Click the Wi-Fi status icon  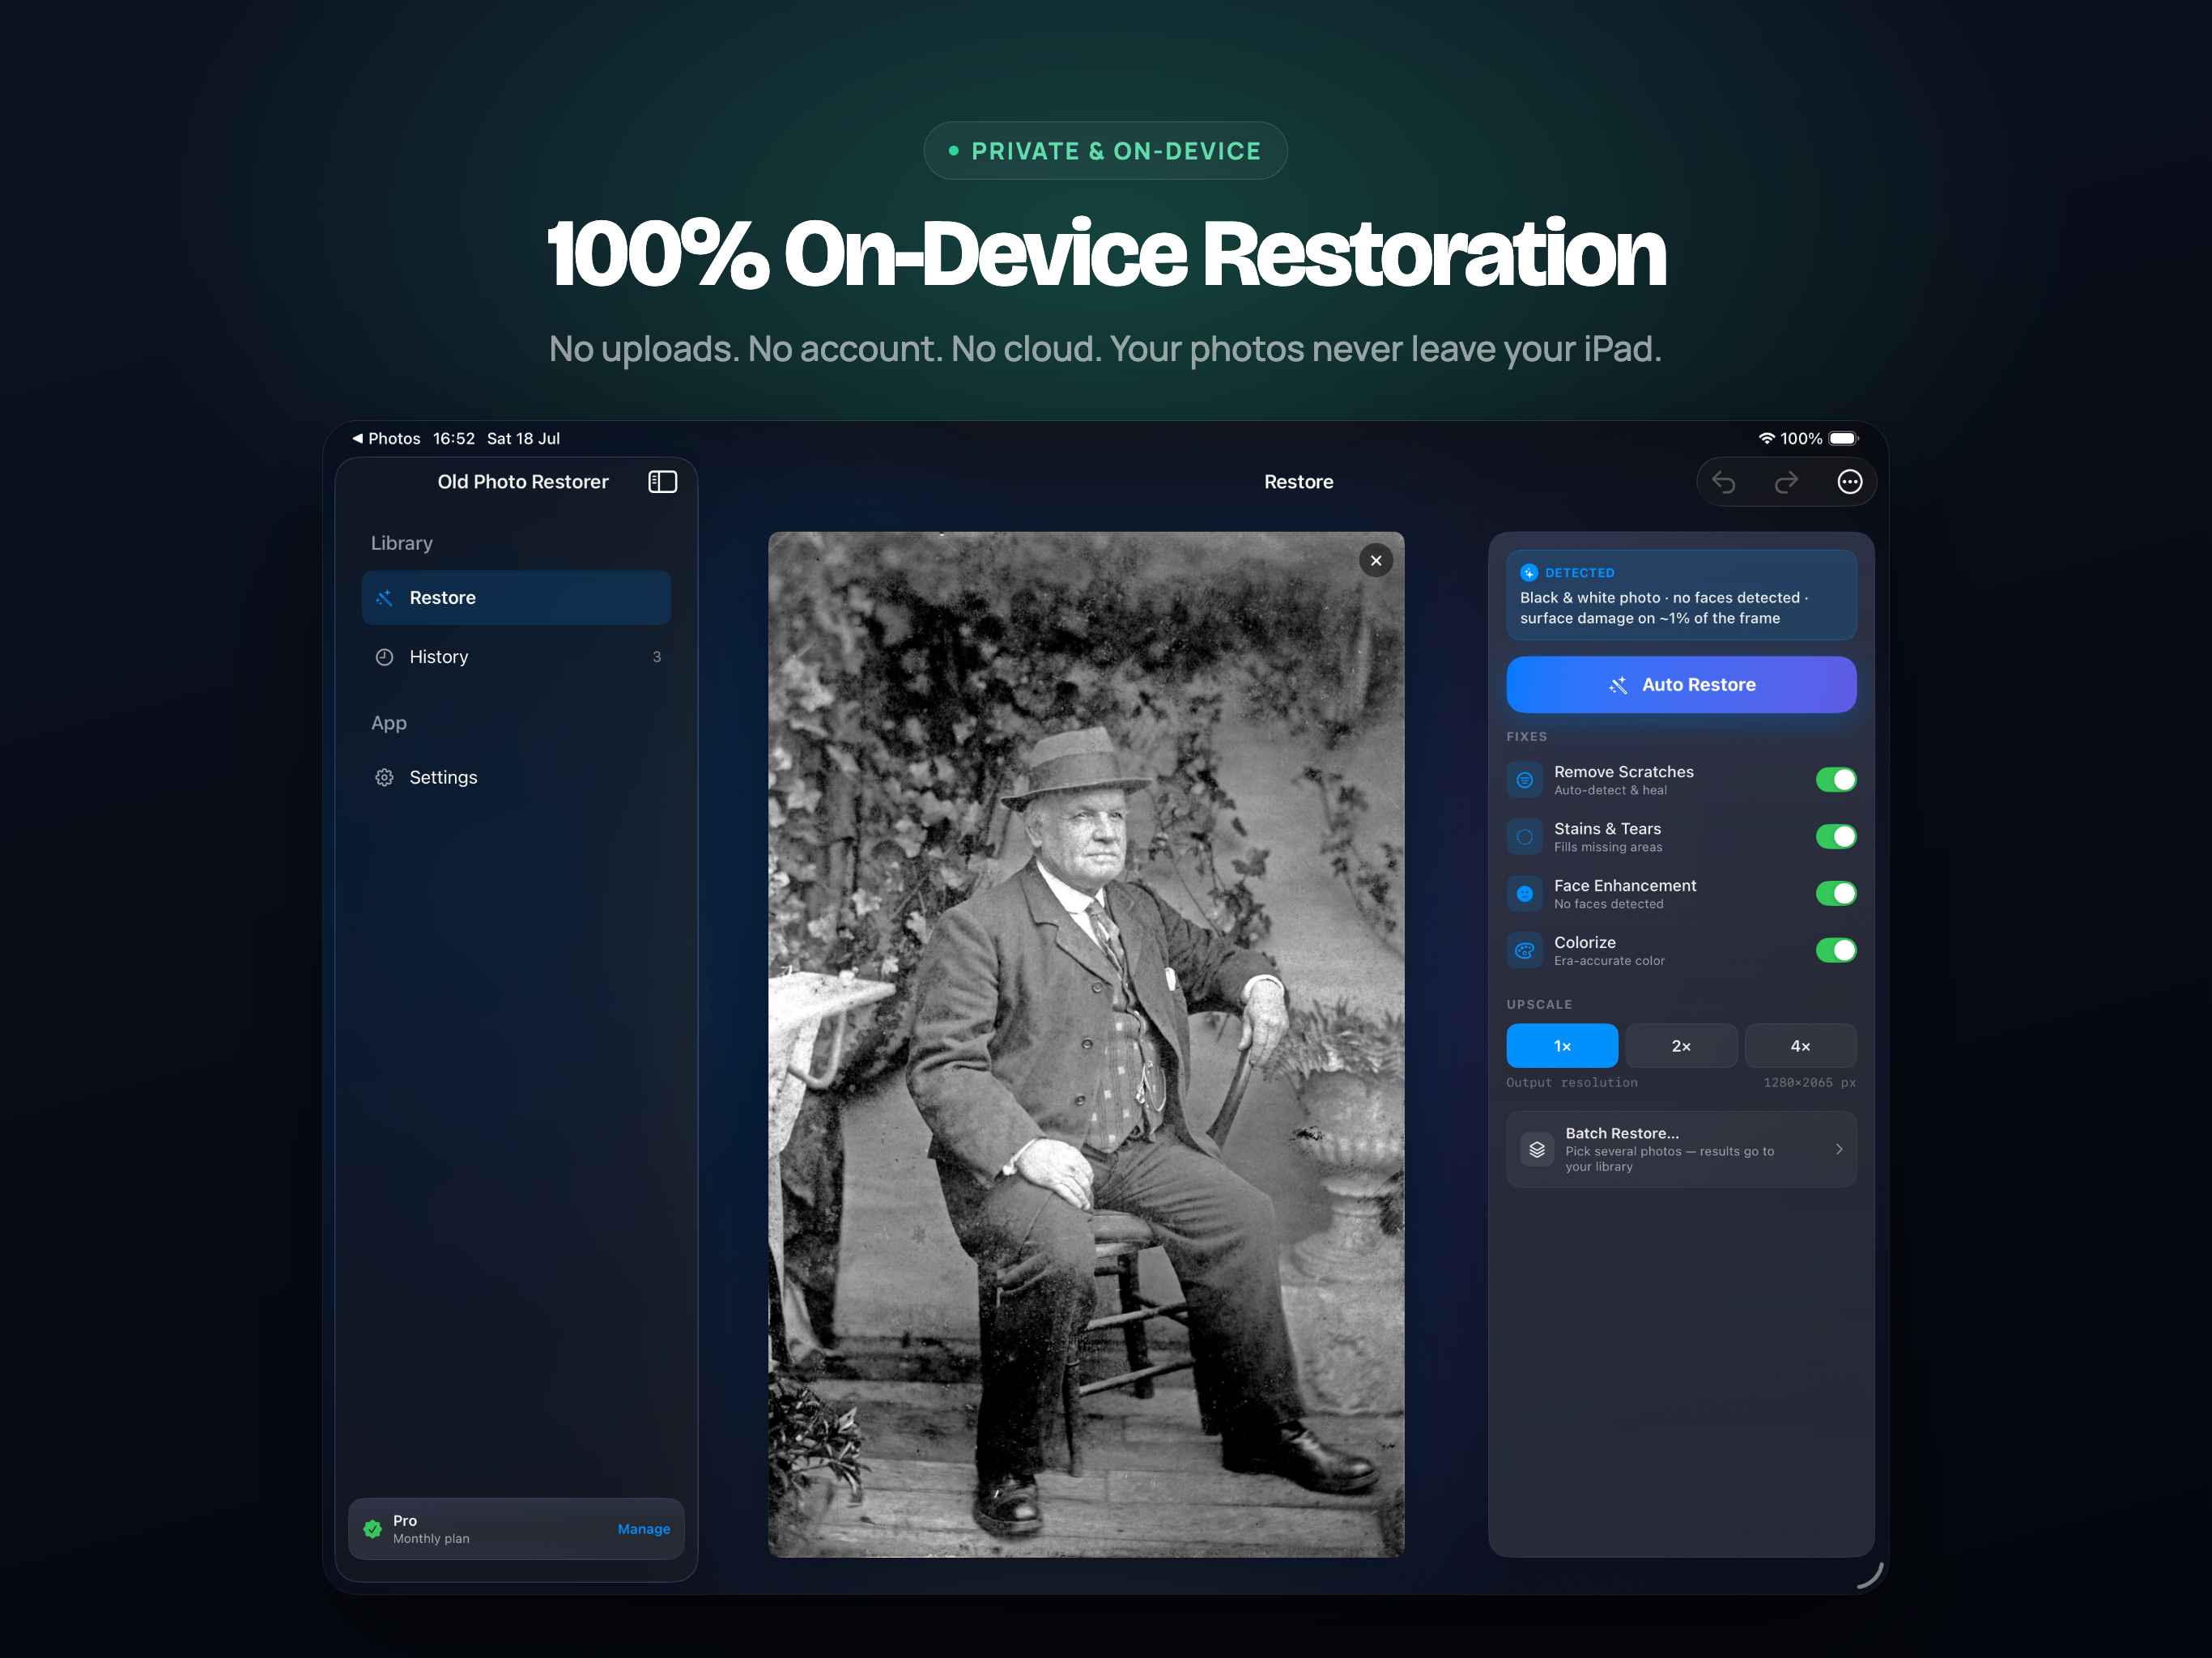[x=1767, y=438]
